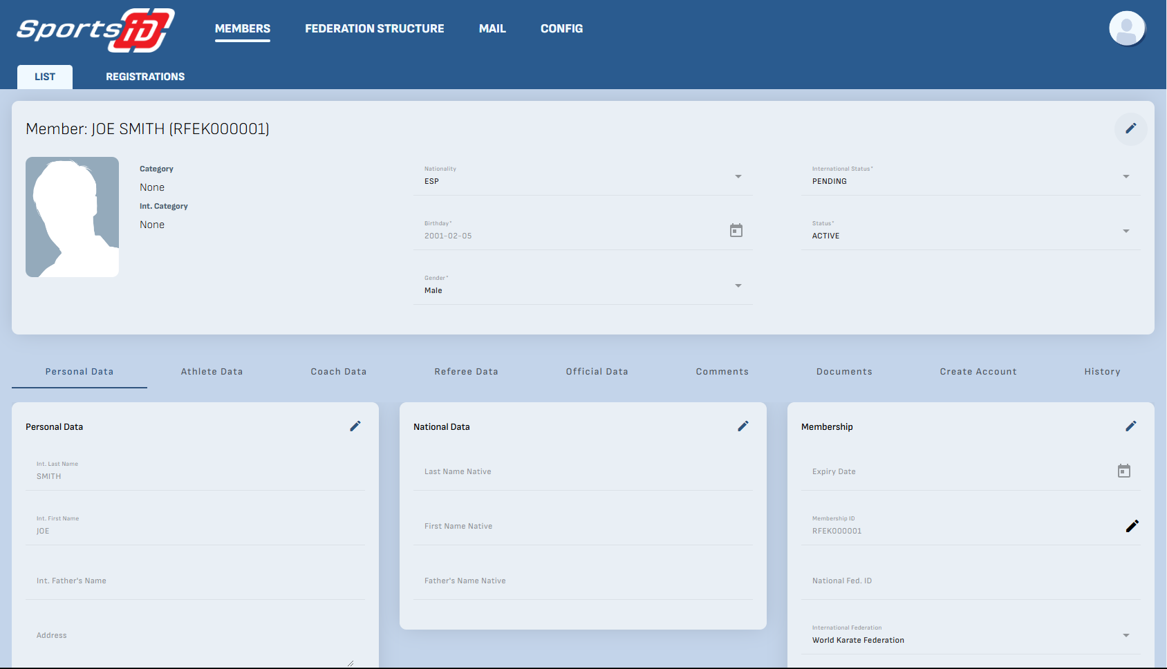Image resolution: width=1167 pixels, height=669 pixels.
Task: Expand the International Status dropdown
Action: (1126, 177)
